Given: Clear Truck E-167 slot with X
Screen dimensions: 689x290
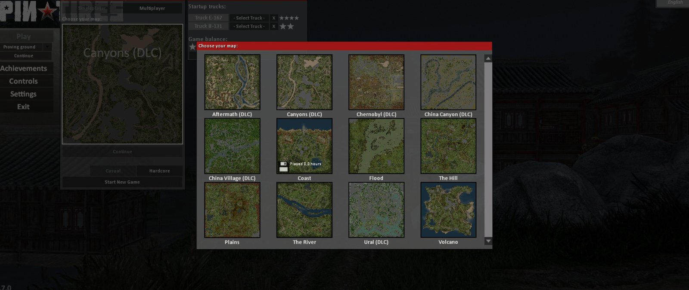Looking at the screenshot, I should (273, 18).
